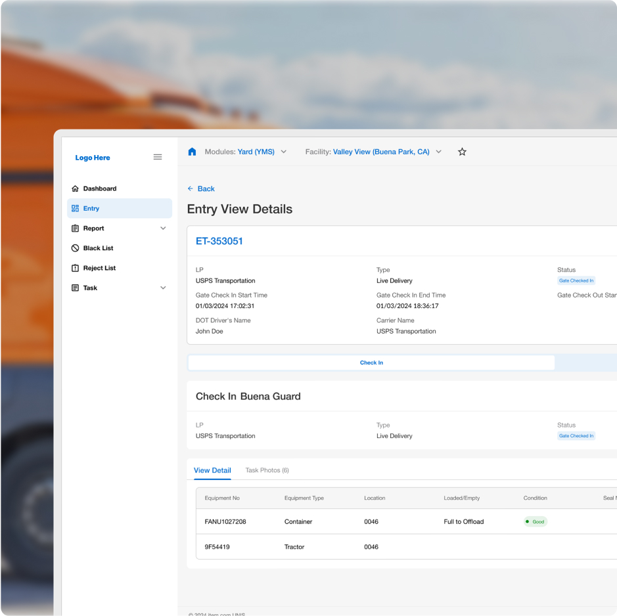Switch to Task Photos (6) tab
This screenshot has height=616, width=617.
point(267,470)
